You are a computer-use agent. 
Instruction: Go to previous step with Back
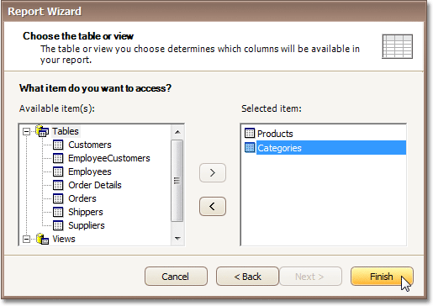pyautogui.click(x=247, y=277)
